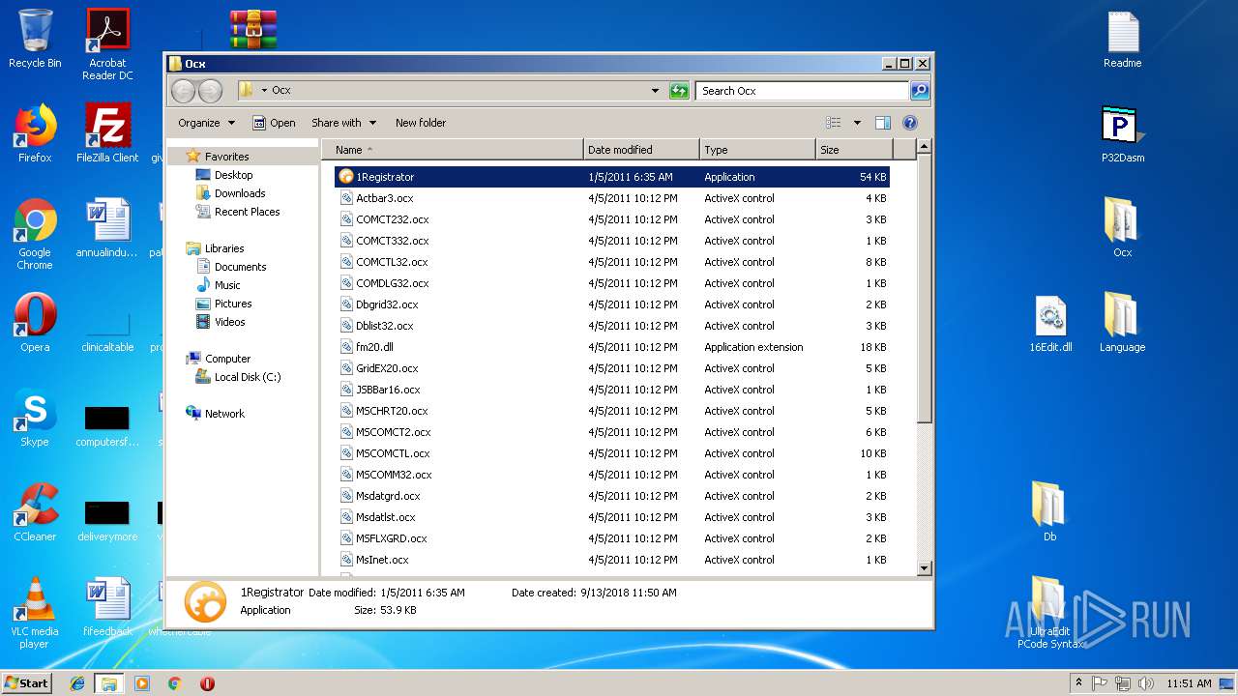This screenshot has width=1238, height=696.
Task: Open the views options dropdown arrow
Action: (857, 123)
